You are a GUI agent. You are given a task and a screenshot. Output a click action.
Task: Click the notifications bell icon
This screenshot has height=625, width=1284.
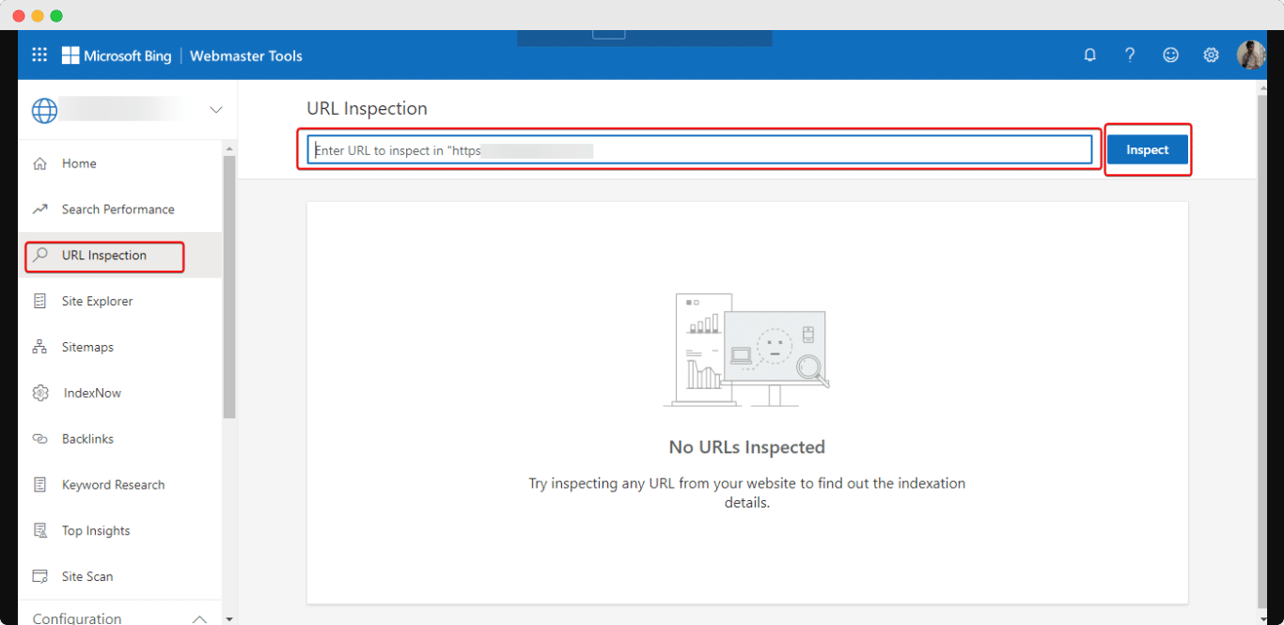point(1089,55)
